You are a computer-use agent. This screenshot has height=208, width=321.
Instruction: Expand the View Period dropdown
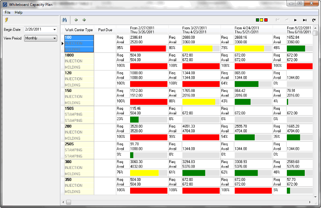54,38
